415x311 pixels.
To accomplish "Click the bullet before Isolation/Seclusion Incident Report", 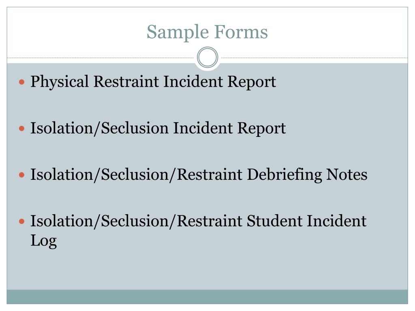I will [22, 128].
